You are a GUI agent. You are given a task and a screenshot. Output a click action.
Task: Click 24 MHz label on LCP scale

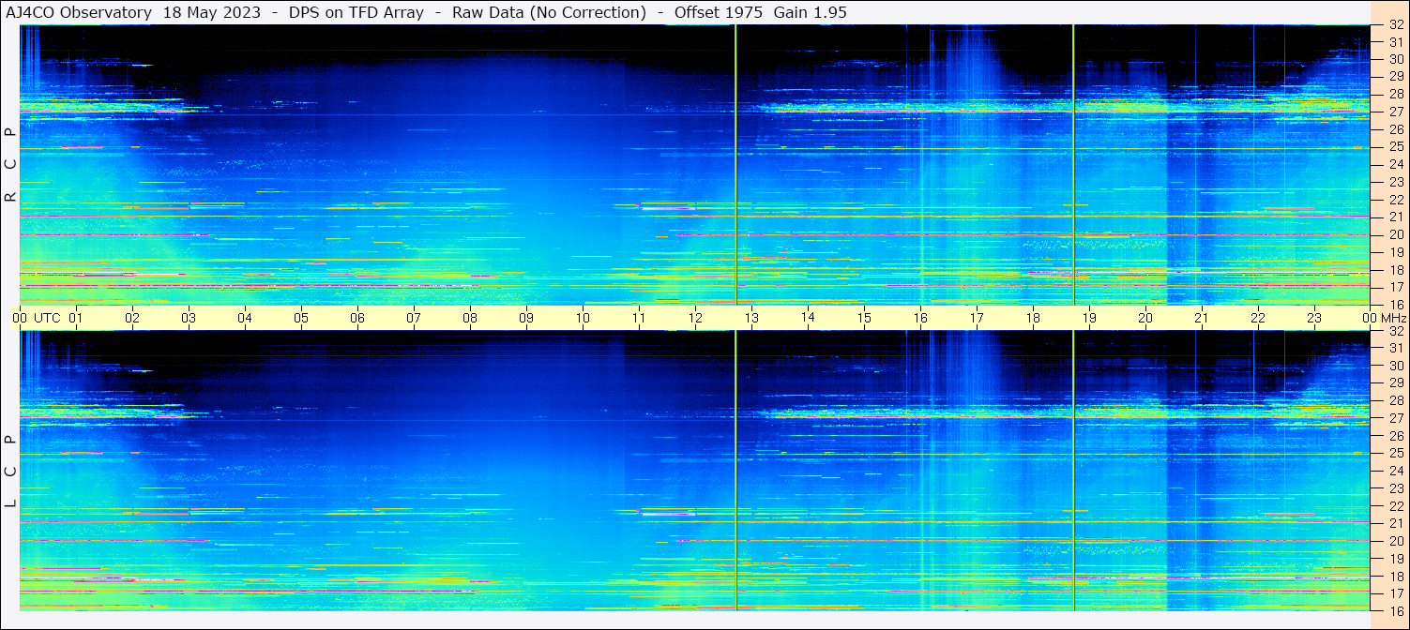pos(1395,471)
